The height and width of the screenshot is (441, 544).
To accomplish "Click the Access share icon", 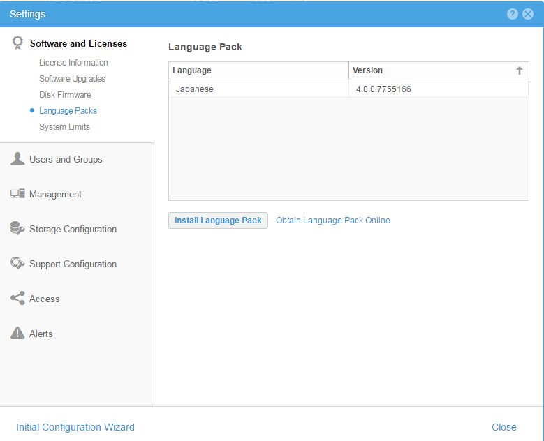I will point(17,298).
